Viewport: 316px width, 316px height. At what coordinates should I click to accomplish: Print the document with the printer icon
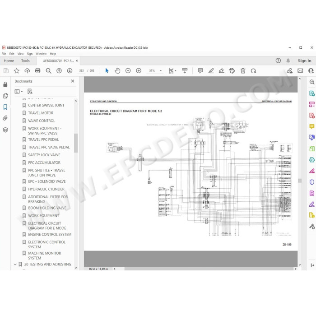point(37,71)
